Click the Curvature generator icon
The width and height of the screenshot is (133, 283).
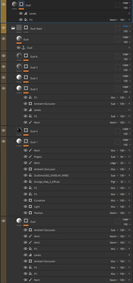(30, 200)
